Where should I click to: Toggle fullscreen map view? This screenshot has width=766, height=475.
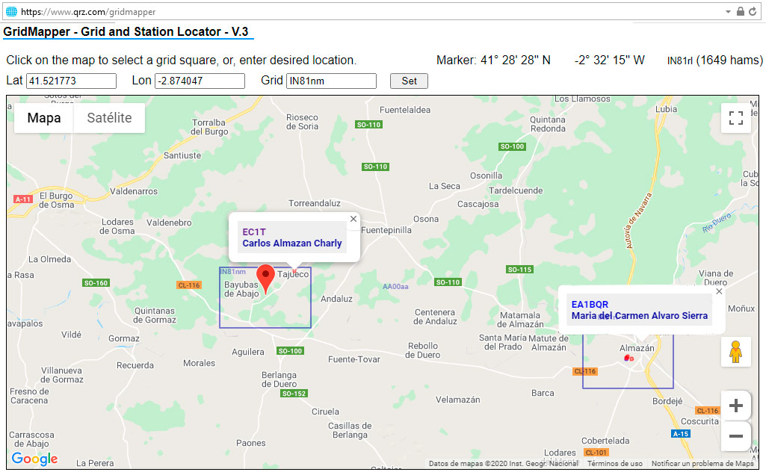point(735,118)
